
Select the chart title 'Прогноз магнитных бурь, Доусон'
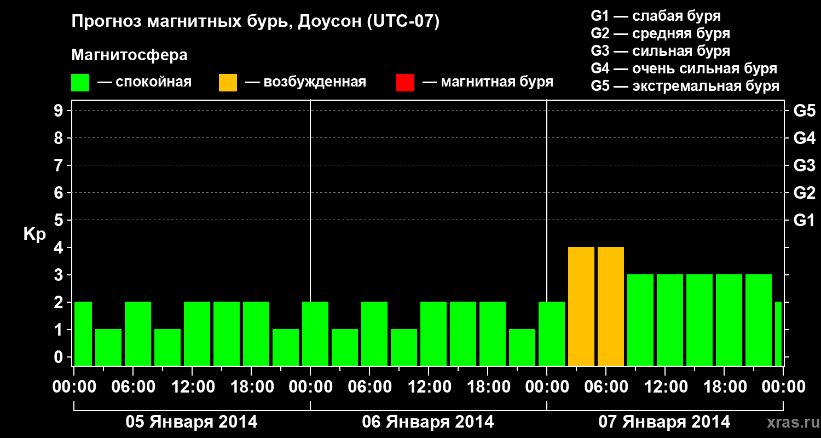point(216,22)
